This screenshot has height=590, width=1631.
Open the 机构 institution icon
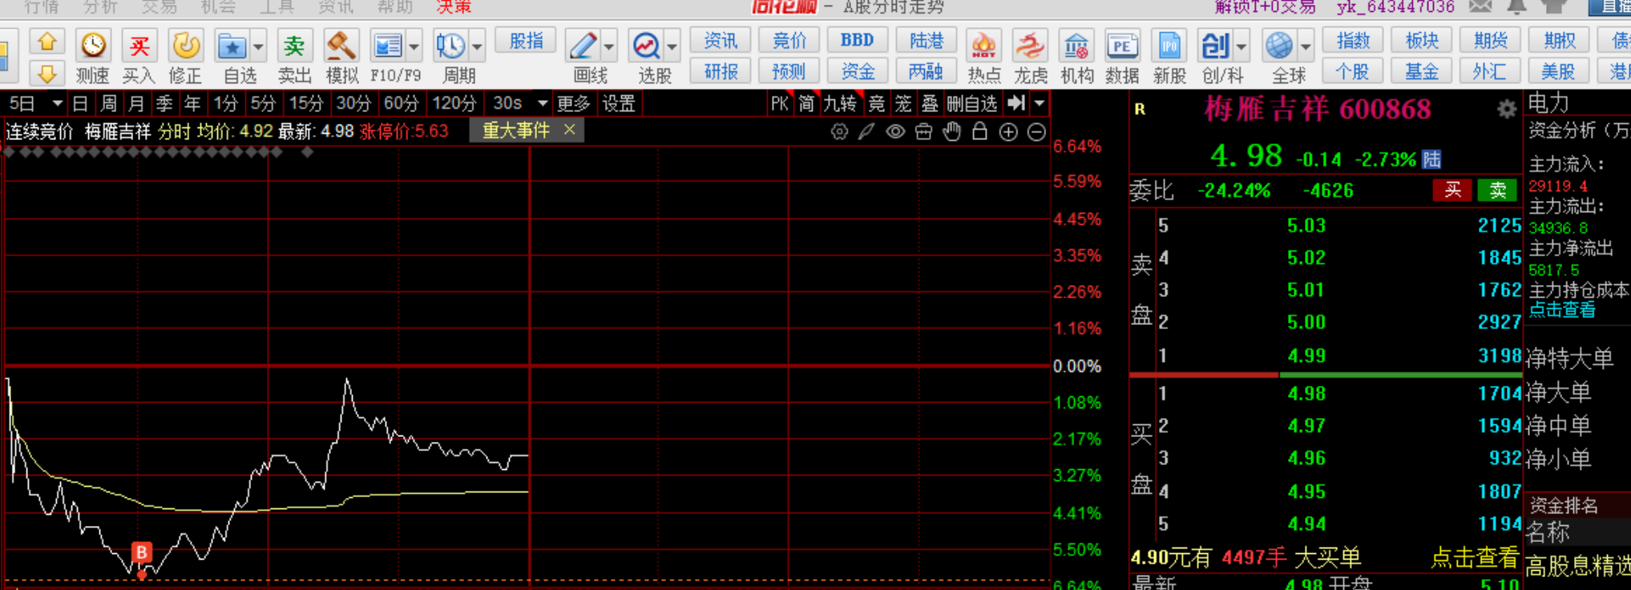(x=1076, y=46)
